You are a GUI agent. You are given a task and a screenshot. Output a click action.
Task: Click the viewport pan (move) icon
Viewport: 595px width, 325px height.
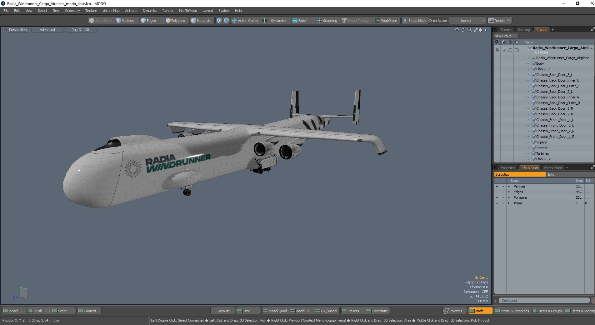tap(457, 30)
